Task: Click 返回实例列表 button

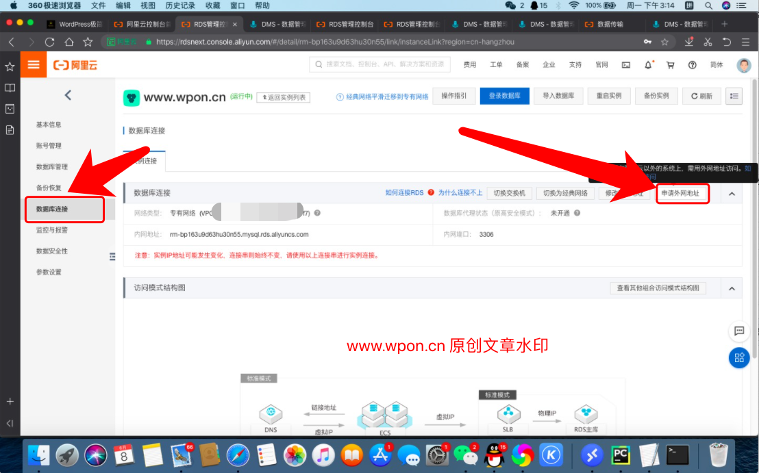Action: tap(284, 97)
